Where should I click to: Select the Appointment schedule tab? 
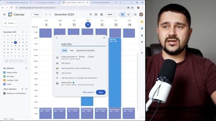coord(85,50)
